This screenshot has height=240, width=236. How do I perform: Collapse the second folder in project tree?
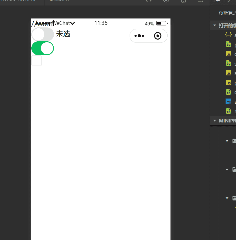(227, 170)
